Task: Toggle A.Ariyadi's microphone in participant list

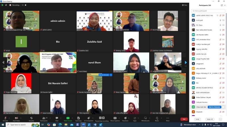Action: (x=220, y=20)
